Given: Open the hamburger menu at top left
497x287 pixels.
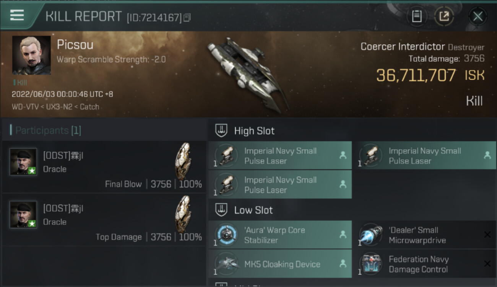Looking at the screenshot, I should pos(17,15).
